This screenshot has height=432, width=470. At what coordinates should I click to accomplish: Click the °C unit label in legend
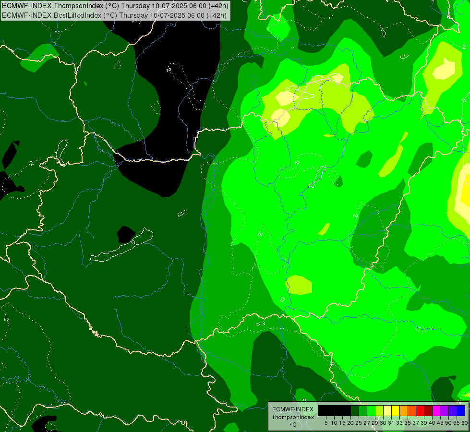tap(293, 424)
